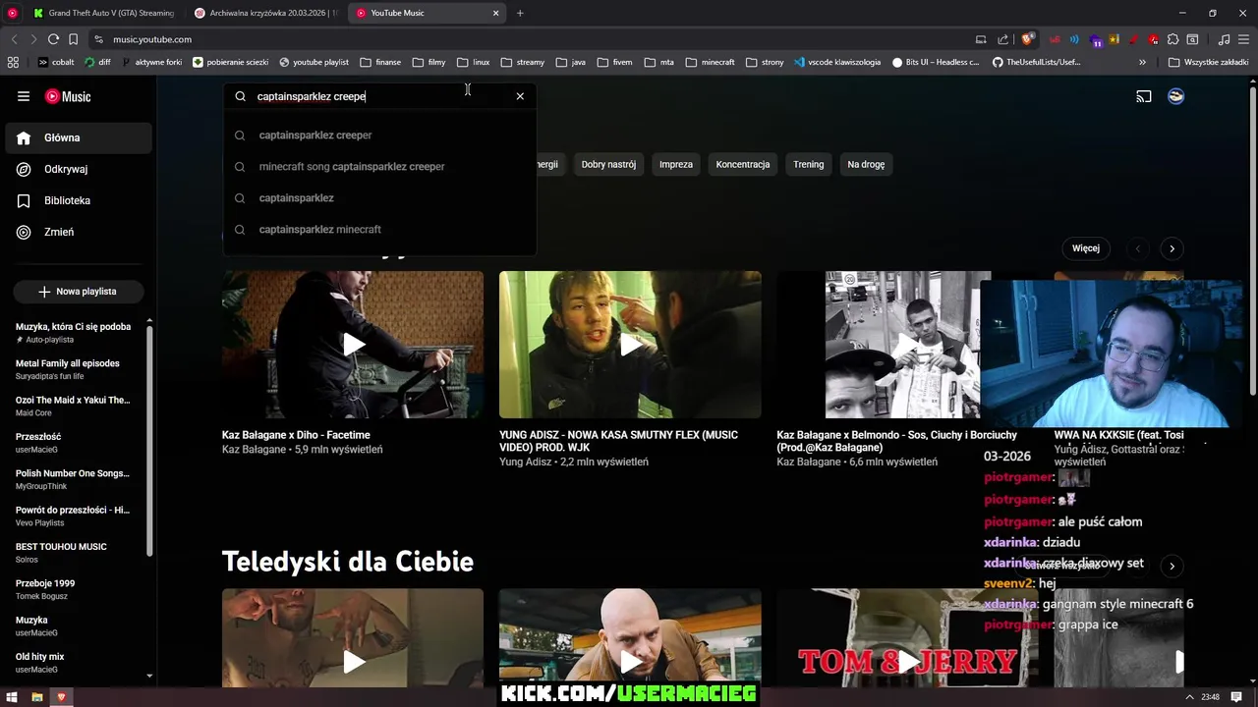This screenshot has width=1258, height=707.
Task: Select the Dobry nastrój mood chip
Action: point(608,164)
